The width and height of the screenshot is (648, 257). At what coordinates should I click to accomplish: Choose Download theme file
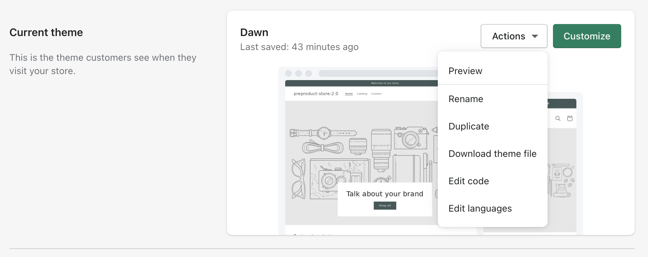pyautogui.click(x=492, y=154)
